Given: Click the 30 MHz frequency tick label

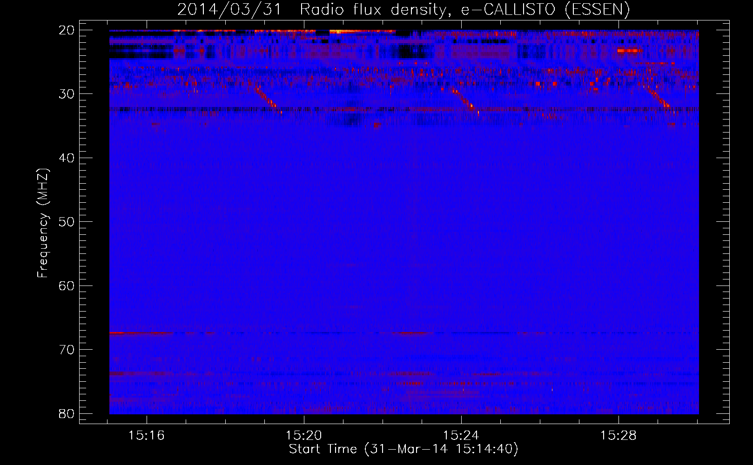Looking at the screenshot, I should 67,94.
